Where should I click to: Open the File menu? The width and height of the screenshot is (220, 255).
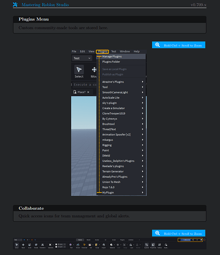coord(74,52)
